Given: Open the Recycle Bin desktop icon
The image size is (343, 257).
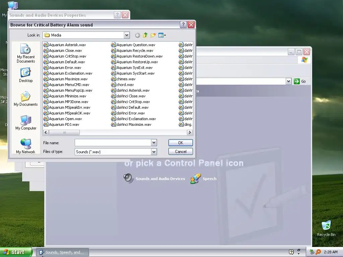Looking at the screenshot, I should [326, 228].
